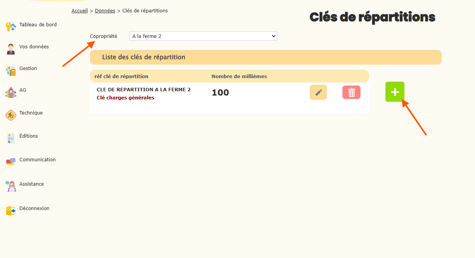Navigate to the Données breadcrumb link

105,11
